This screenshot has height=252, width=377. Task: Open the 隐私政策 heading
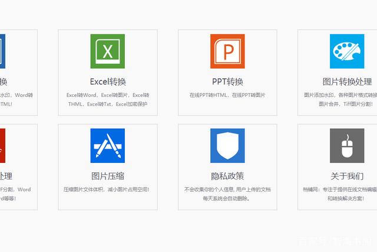click(227, 176)
